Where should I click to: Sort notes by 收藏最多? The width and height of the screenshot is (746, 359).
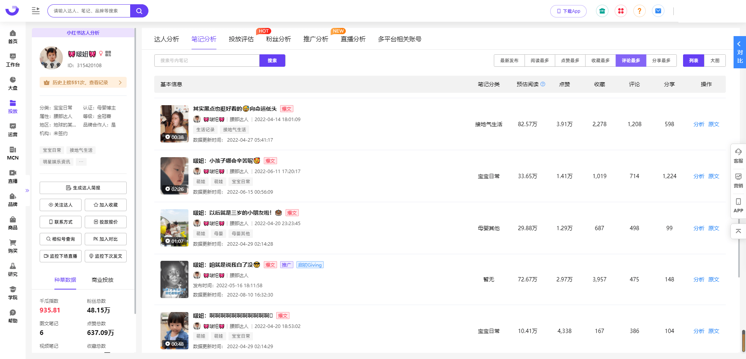point(600,61)
